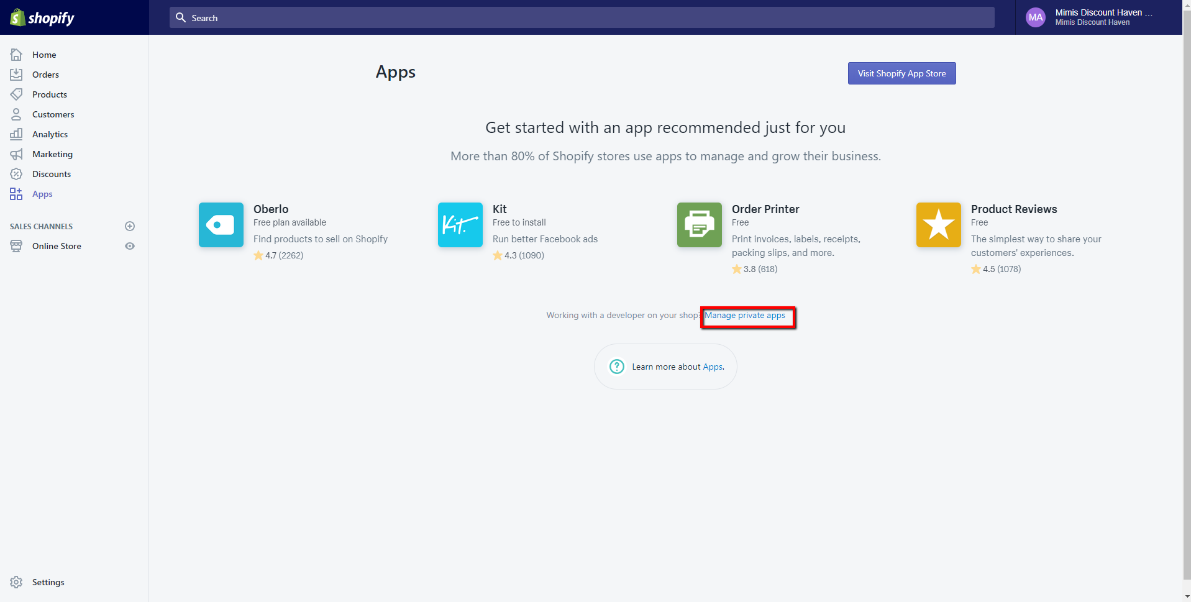1191x602 pixels.
Task: Click the Settings gear icon
Action: [16, 582]
